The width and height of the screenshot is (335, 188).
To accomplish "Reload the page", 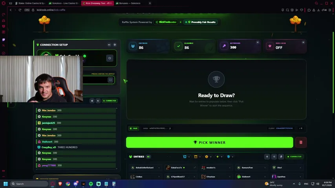I will (x=20, y=10).
